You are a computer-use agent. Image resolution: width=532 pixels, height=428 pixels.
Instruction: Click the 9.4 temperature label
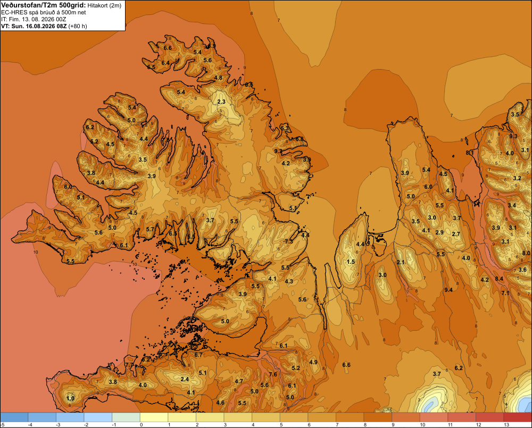pyautogui.click(x=448, y=290)
